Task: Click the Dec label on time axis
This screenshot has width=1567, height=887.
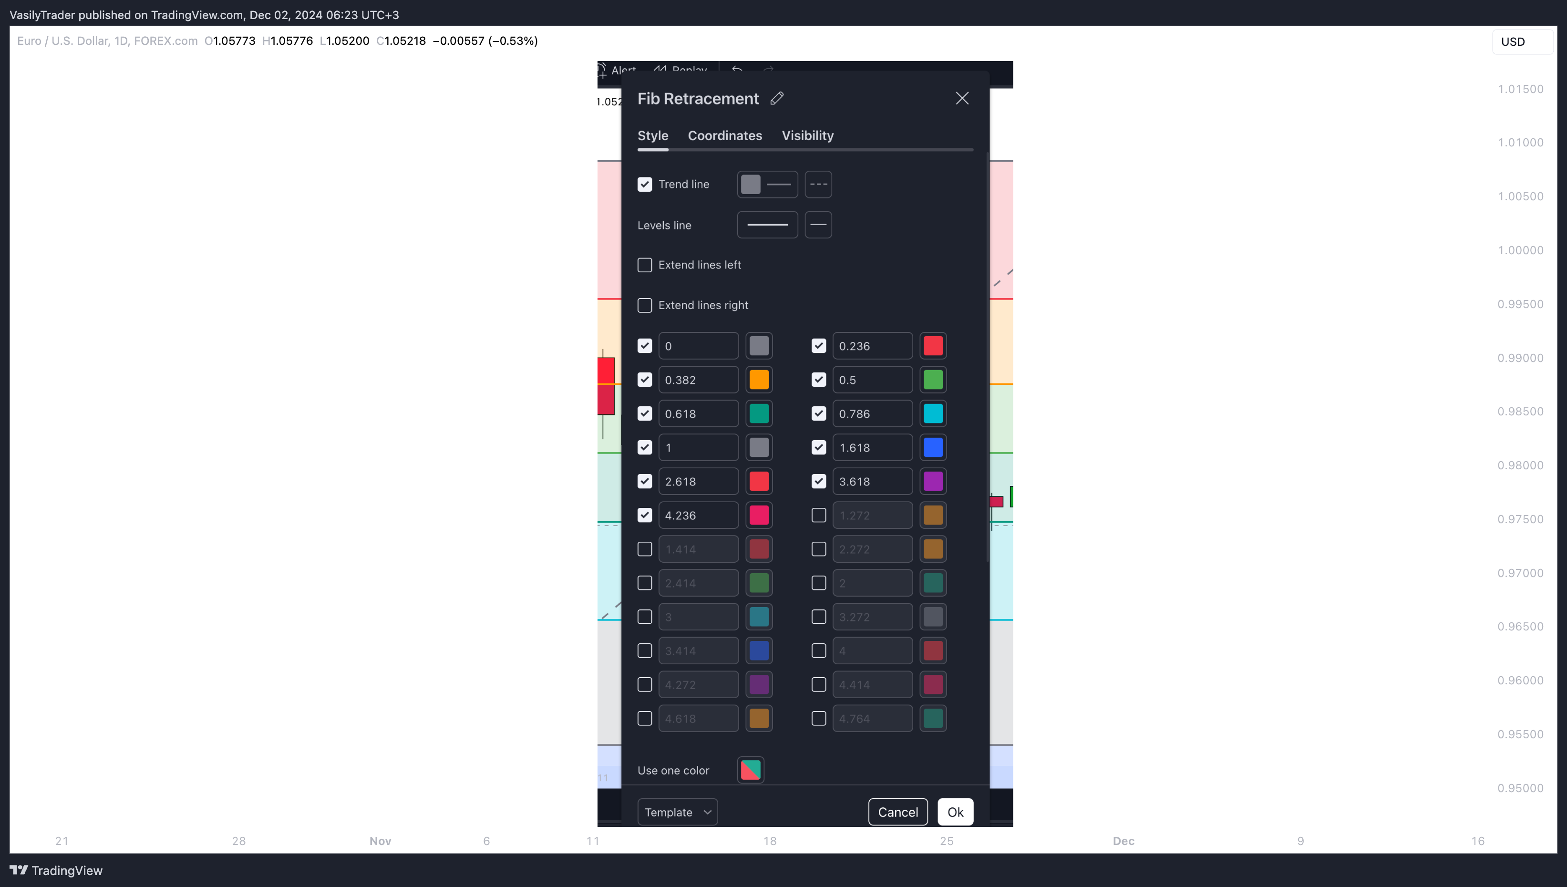Action: pos(1123,841)
